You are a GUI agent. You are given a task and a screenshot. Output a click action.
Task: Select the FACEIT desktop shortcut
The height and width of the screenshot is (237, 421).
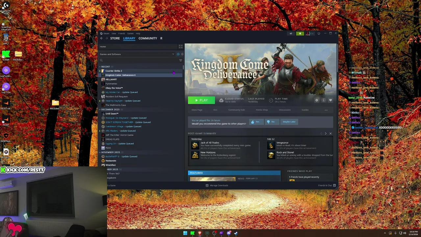pyautogui.click(x=6, y=120)
